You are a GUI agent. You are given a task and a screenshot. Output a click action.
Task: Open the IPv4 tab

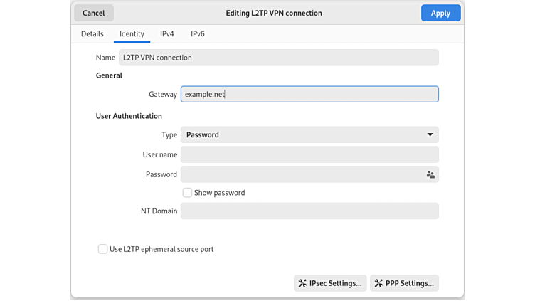(167, 33)
